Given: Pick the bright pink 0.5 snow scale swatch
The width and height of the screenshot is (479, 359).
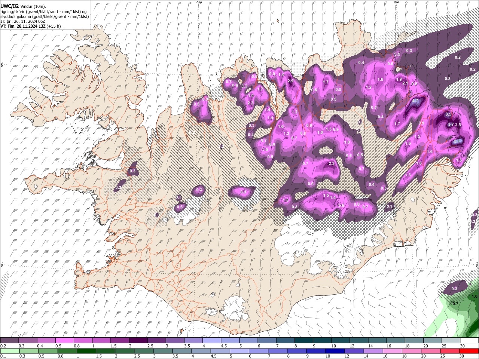Looking at the screenshot, I should [x=64, y=341].
